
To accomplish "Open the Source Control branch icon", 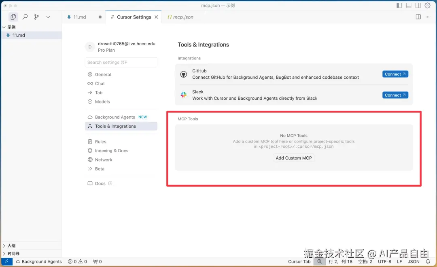I will click(x=36, y=17).
